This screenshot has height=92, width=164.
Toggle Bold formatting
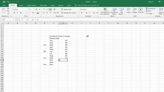coord(14,13)
